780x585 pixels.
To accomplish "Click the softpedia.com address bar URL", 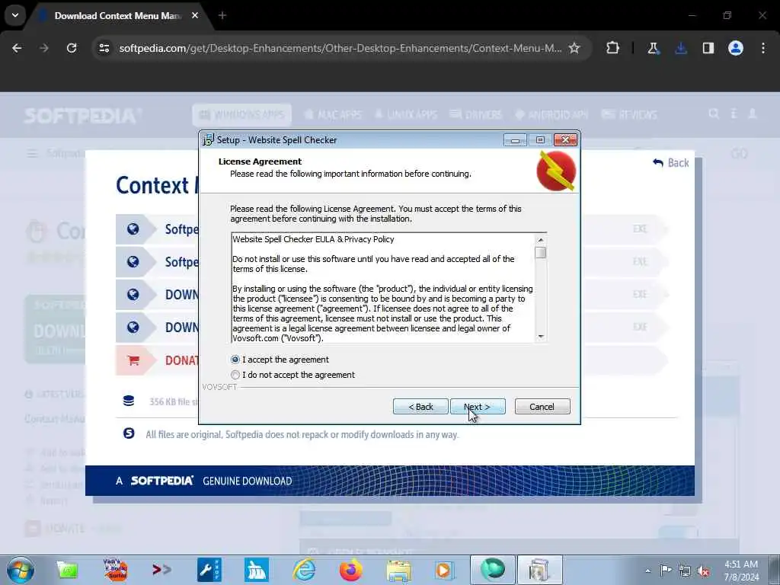I will pos(340,48).
